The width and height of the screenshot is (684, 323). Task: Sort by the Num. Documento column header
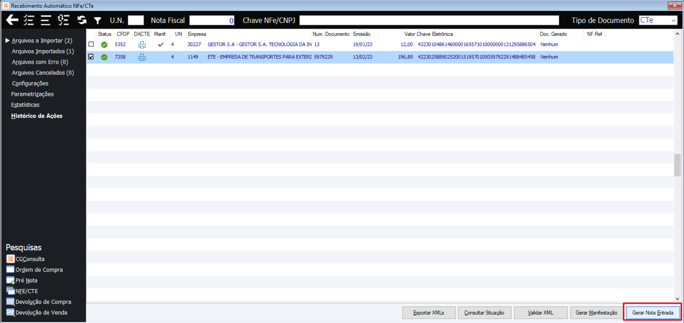click(331, 34)
